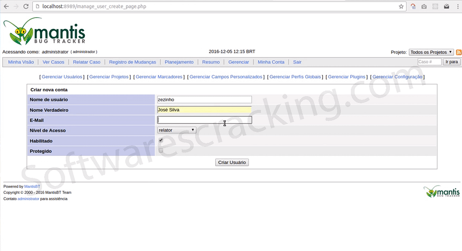Go to Ver Casos

53,62
